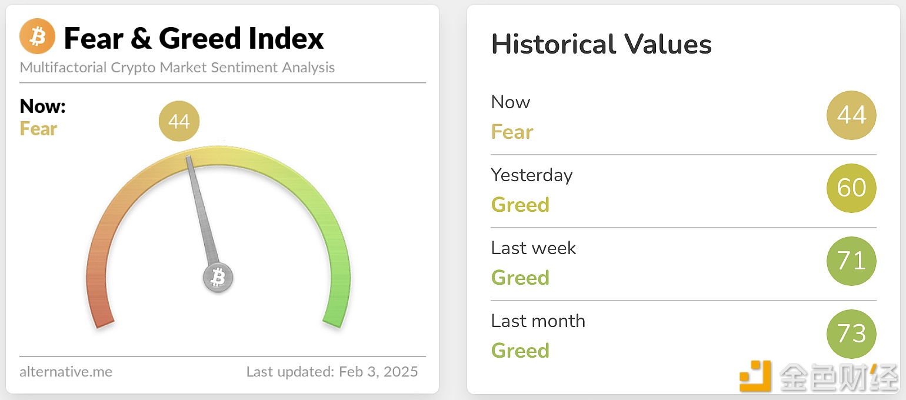This screenshot has width=906, height=400.
Task: Click the 44 bubble above the gauge
Action: point(179,122)
